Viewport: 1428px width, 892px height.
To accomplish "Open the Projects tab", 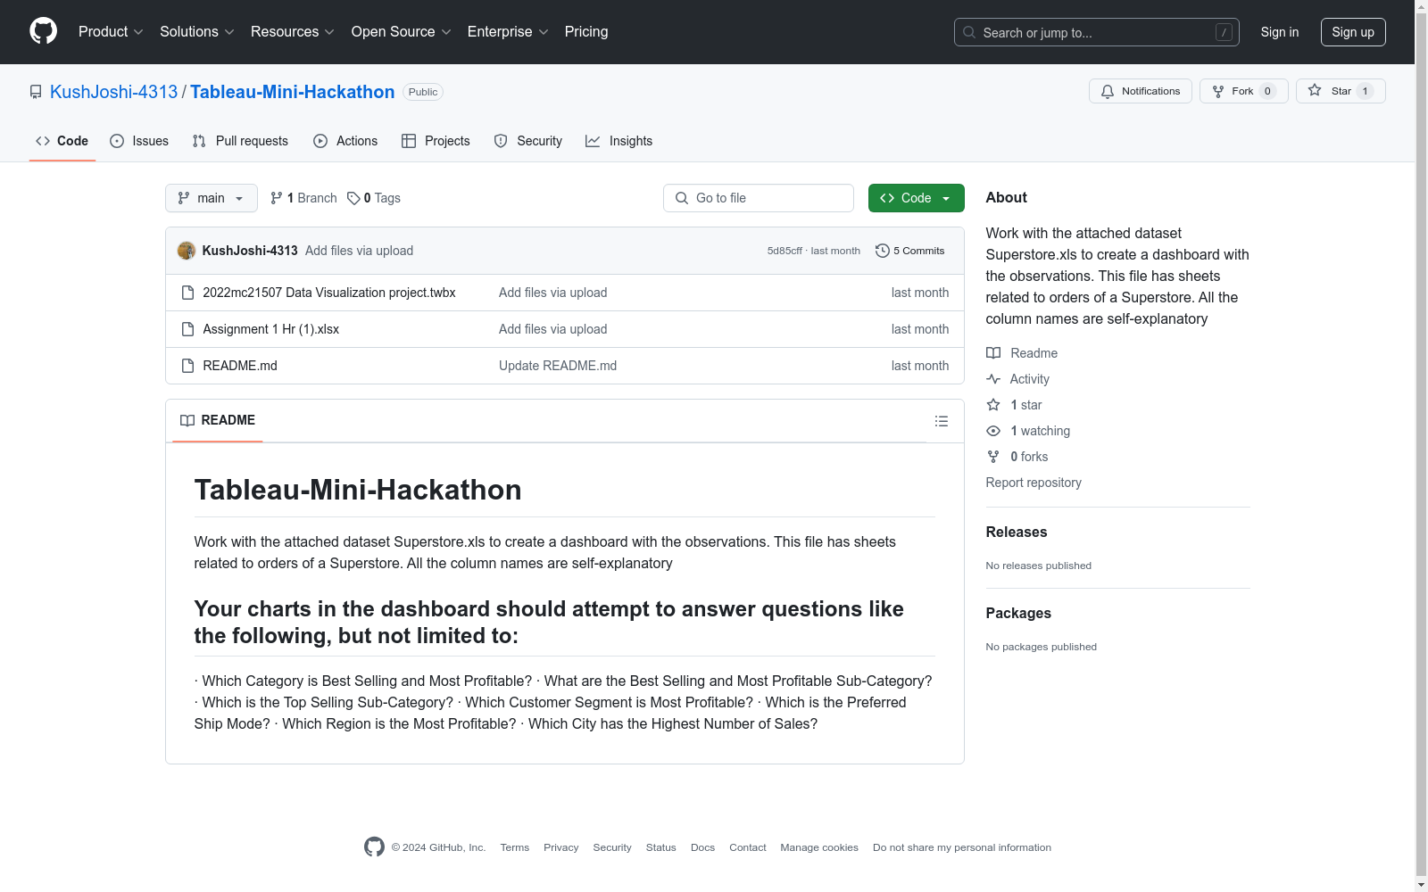I will tap(436, 141).
